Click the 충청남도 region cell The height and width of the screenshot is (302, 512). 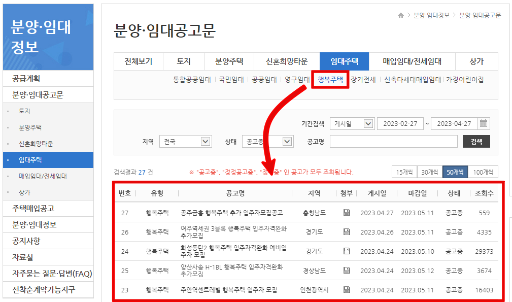pyautogui.click(x=314, y=213)
